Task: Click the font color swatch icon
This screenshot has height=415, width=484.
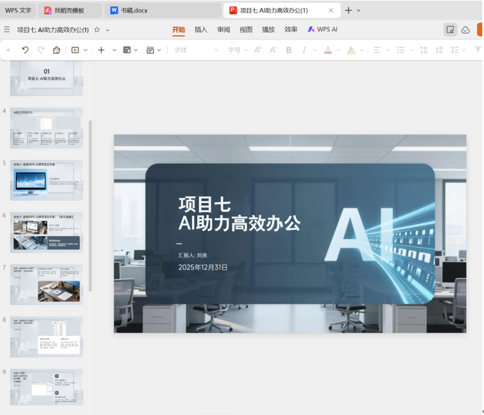Action: (328, 50)
